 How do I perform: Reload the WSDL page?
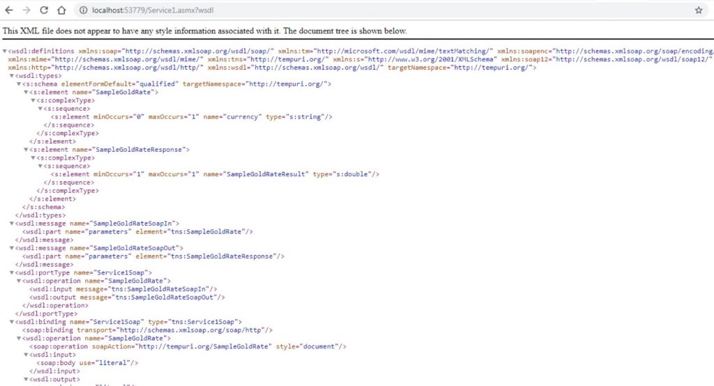(x=44, y=10)
